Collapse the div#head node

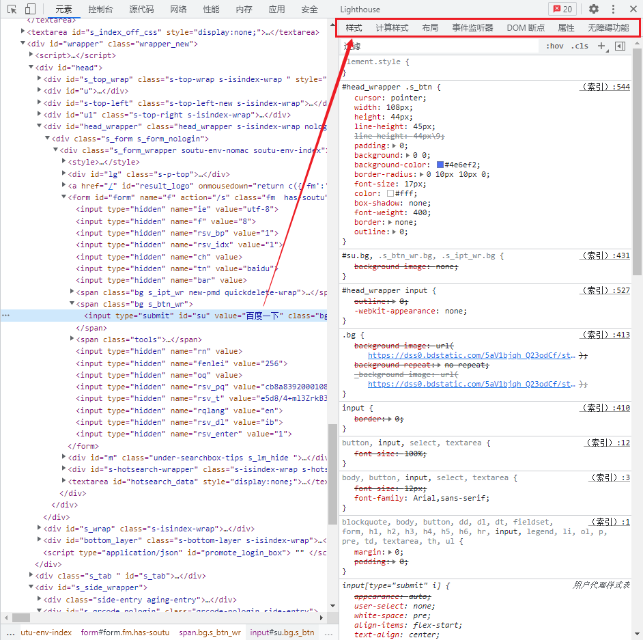coord(31,66)
